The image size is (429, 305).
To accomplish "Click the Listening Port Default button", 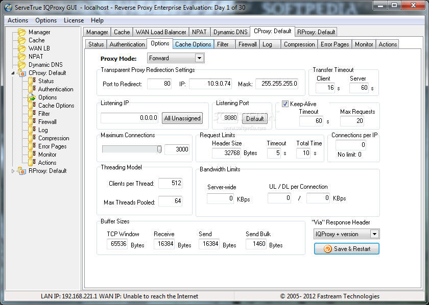I will point(255,119).
